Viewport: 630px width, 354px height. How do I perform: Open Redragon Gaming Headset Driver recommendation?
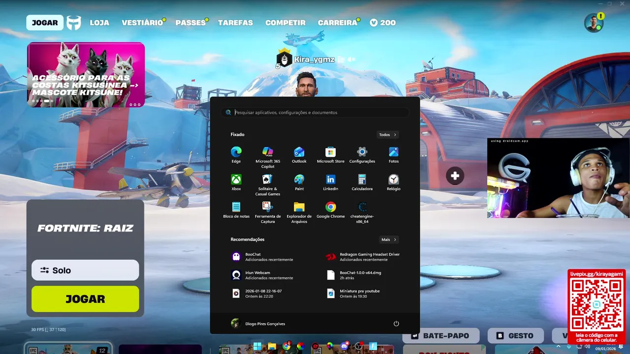pyautogui.click(x=363, y=257)
